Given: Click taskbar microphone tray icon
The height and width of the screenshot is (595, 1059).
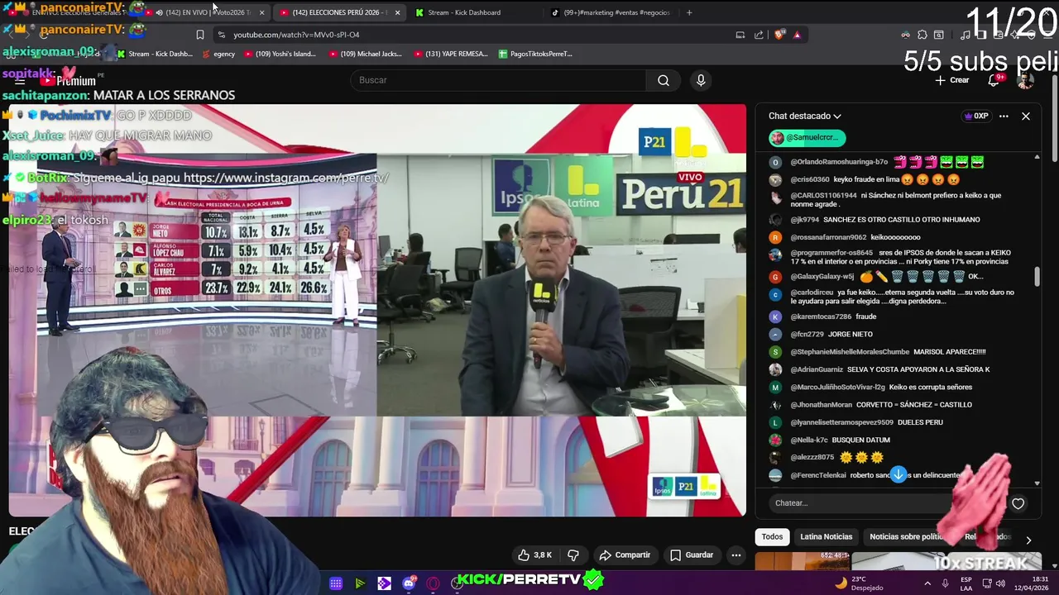Looking at the screenshot, I should click(945, 583).
